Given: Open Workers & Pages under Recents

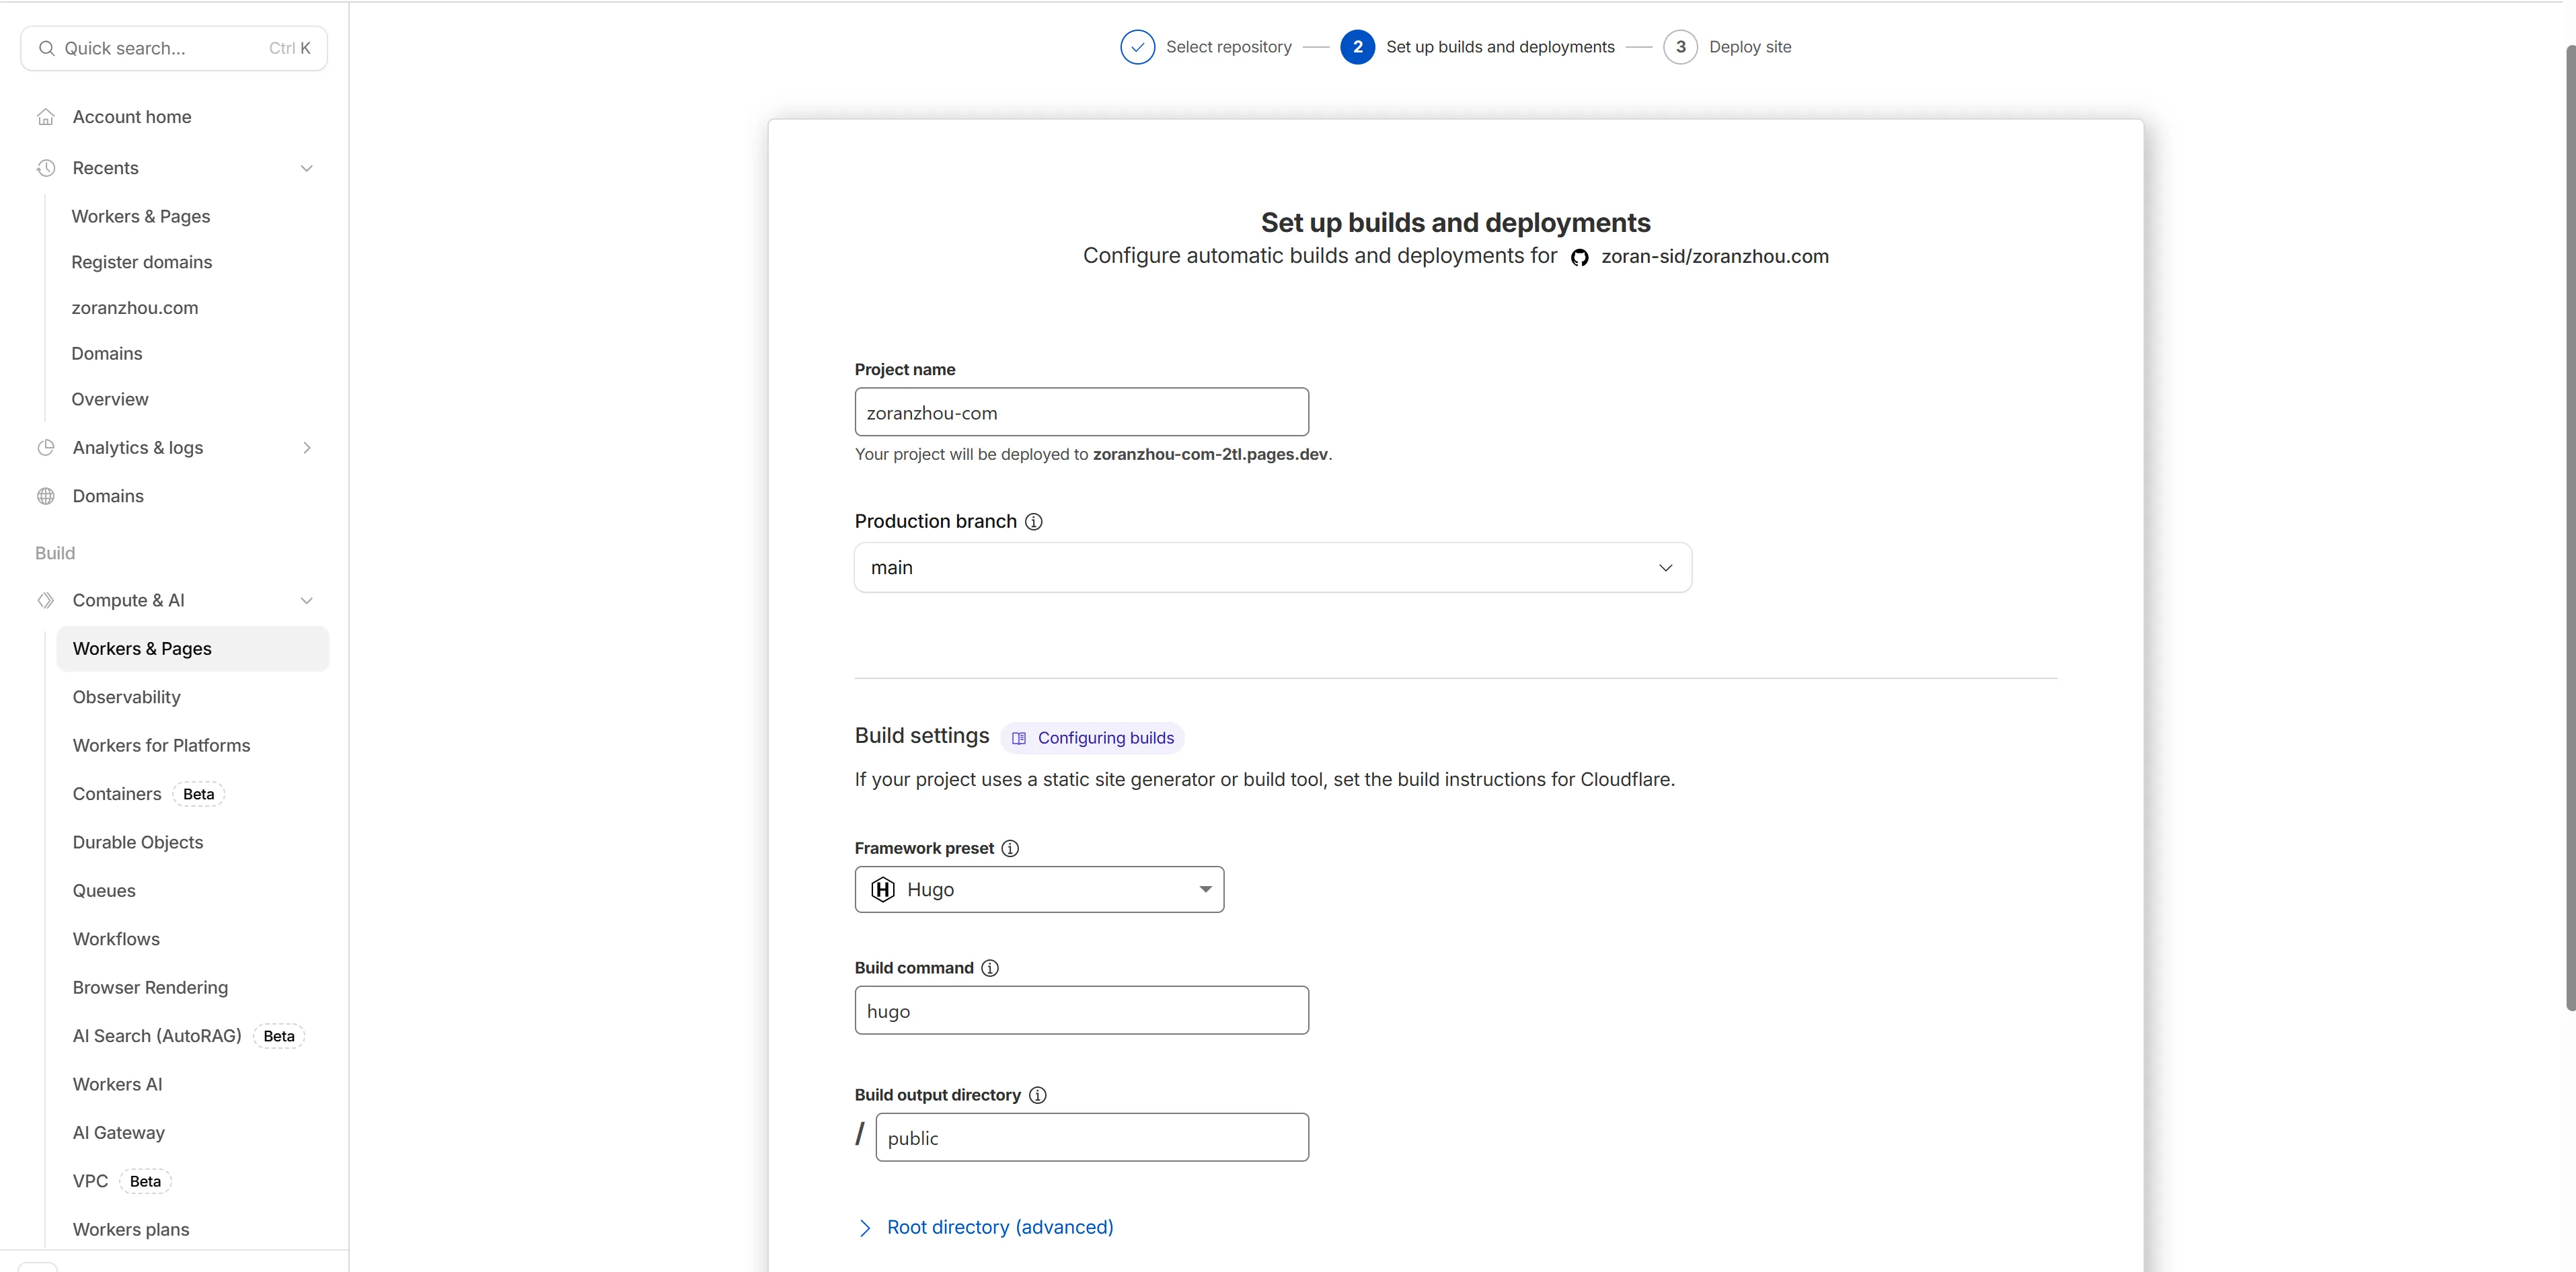Looking at the screenshot, I should point(141,217).
